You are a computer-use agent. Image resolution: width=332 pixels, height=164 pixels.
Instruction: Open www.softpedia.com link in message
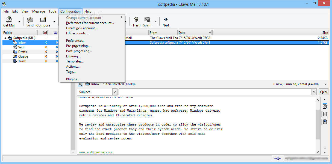pos(96,152)
